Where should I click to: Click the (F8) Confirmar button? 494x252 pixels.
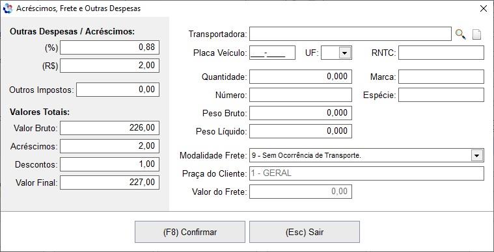pos(190,233)
